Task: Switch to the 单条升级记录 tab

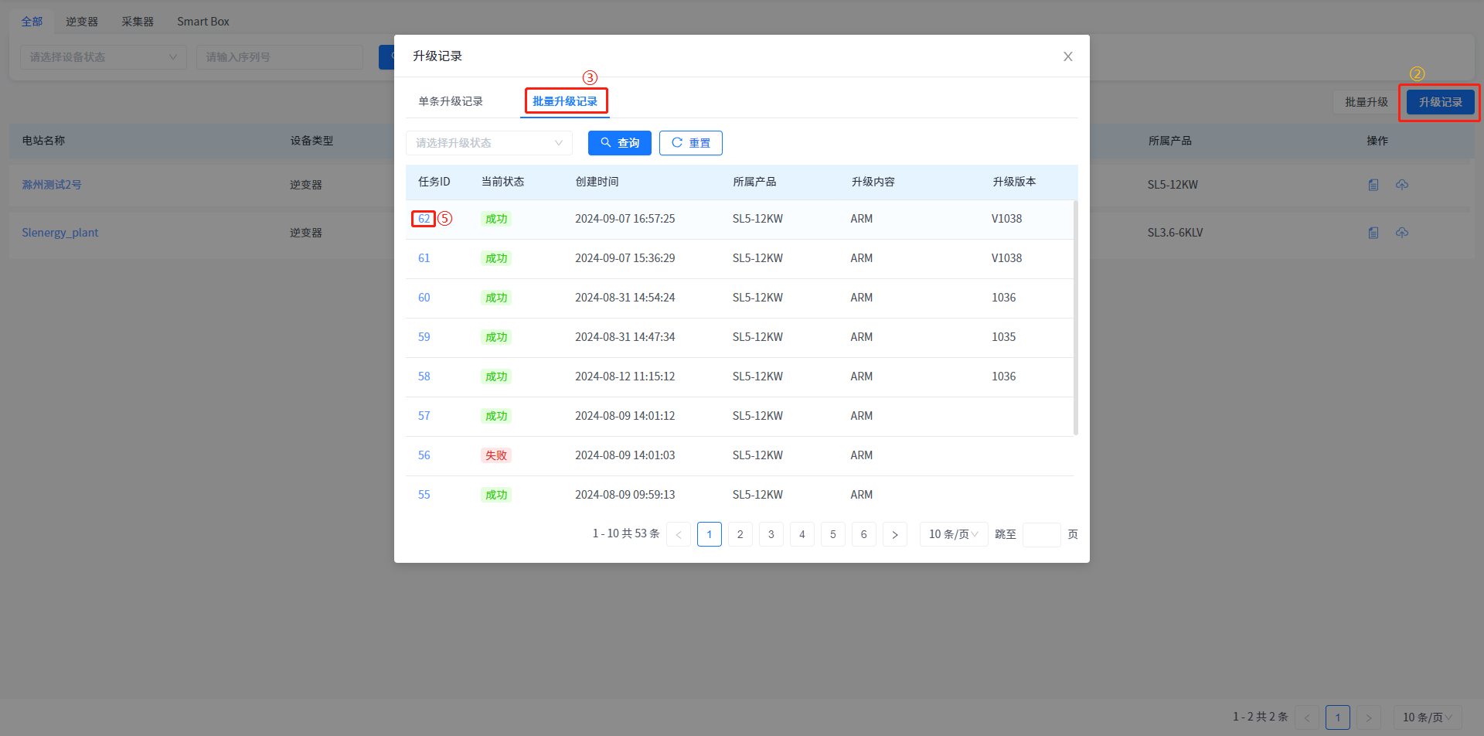Action: 451,101
